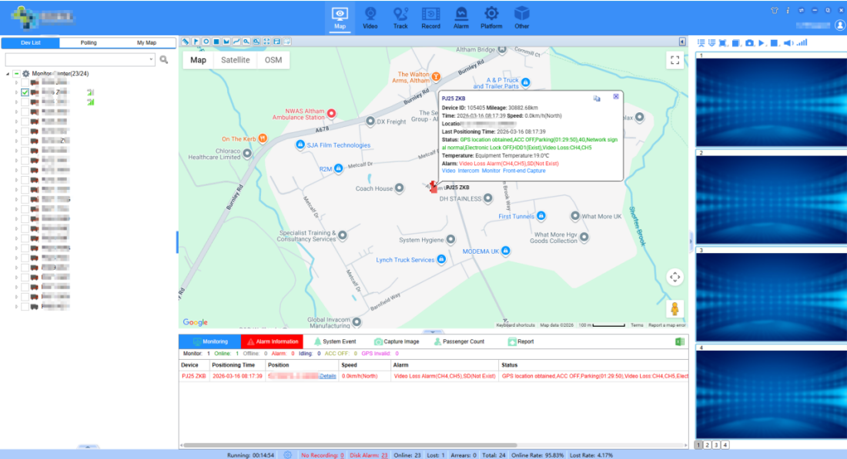Toggle the Monitor Center group checkbox
Screen dimensions: 847x459
[x=16, y=73]
